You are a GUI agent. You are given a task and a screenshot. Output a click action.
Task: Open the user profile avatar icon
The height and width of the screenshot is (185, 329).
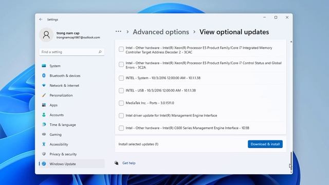[46, 35]
